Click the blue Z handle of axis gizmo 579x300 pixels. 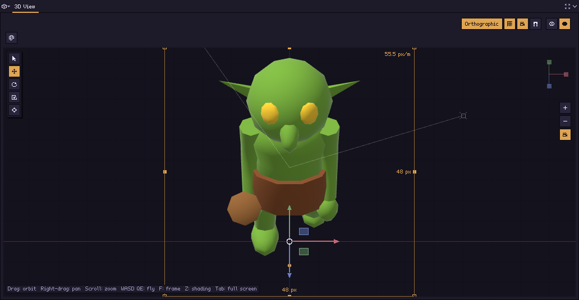(549, 86)
